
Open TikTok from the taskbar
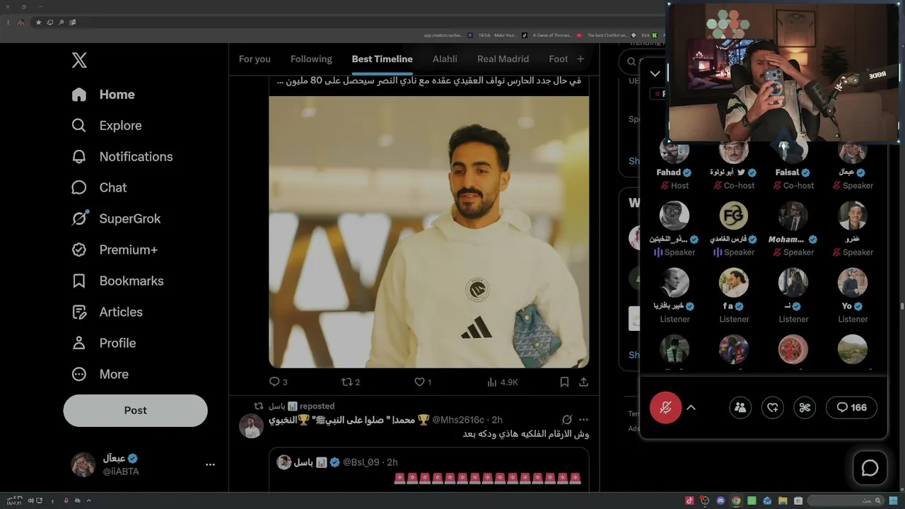(689, 501)
